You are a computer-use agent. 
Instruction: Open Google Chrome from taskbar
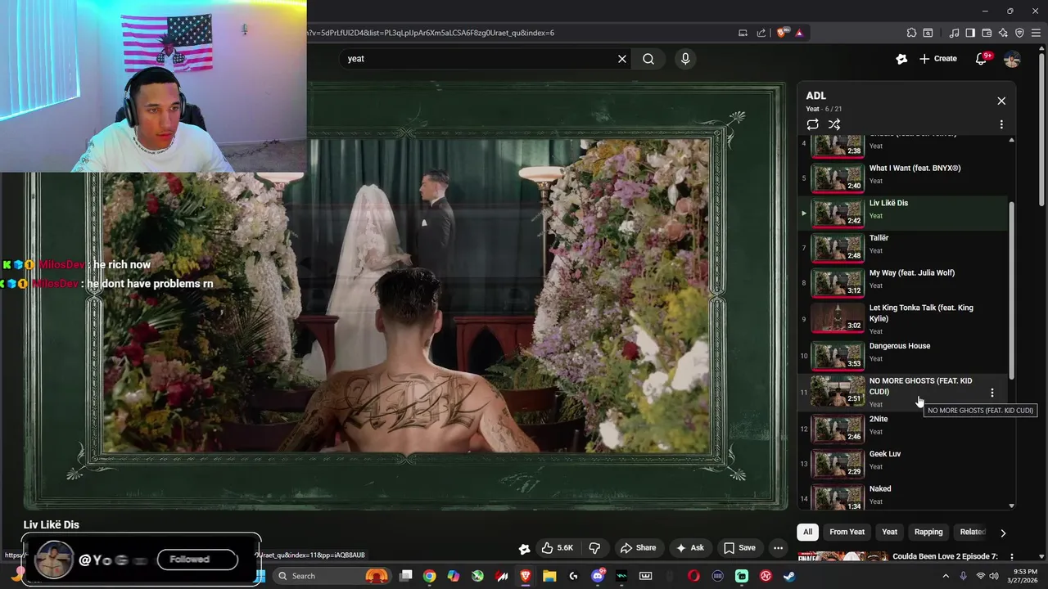click(x=429, y=576)
